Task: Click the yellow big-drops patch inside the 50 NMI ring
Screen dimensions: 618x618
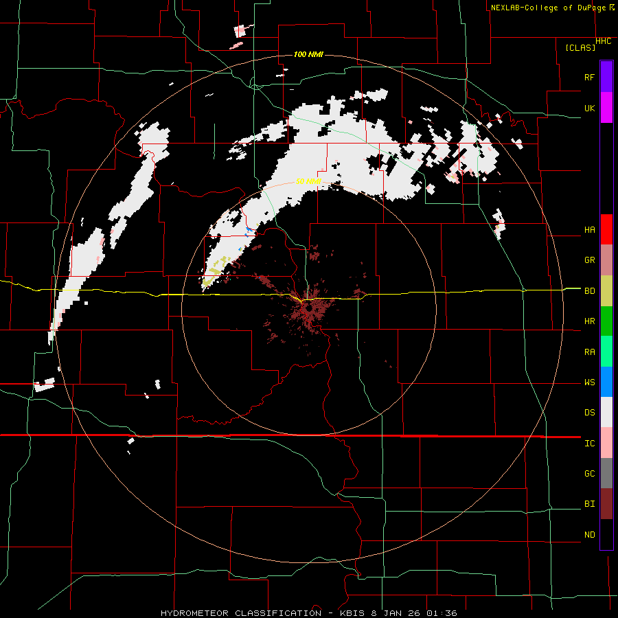Action: 216,271
